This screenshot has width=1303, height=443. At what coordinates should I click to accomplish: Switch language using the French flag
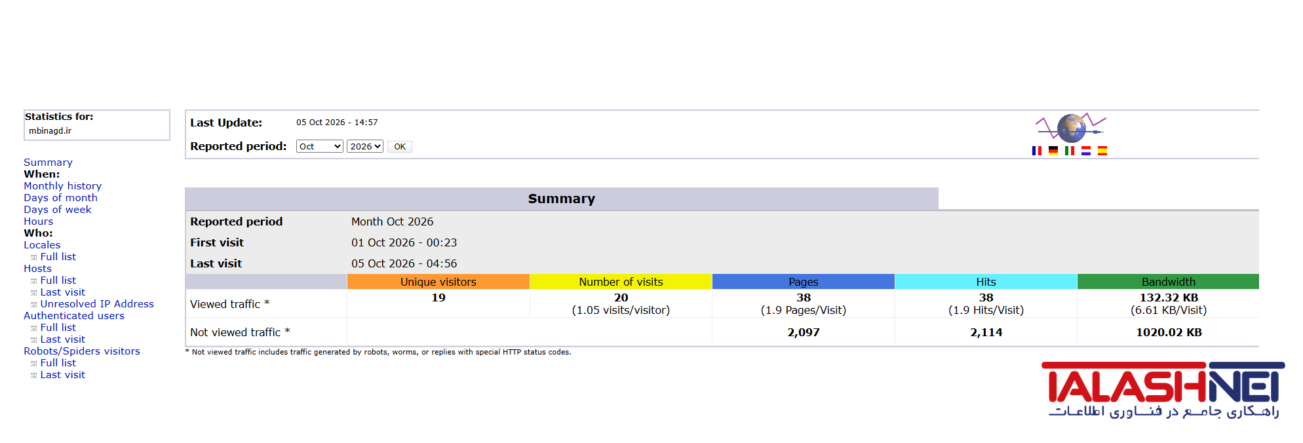tap(1036, 151)
